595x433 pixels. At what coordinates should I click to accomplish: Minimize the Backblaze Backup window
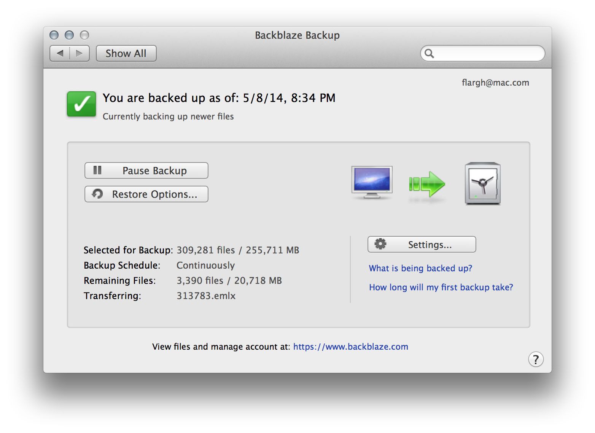pos(69,35)
